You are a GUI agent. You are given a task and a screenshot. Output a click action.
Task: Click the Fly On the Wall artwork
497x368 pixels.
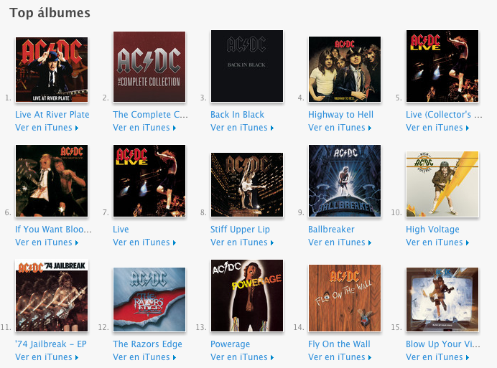click(345, 298)
